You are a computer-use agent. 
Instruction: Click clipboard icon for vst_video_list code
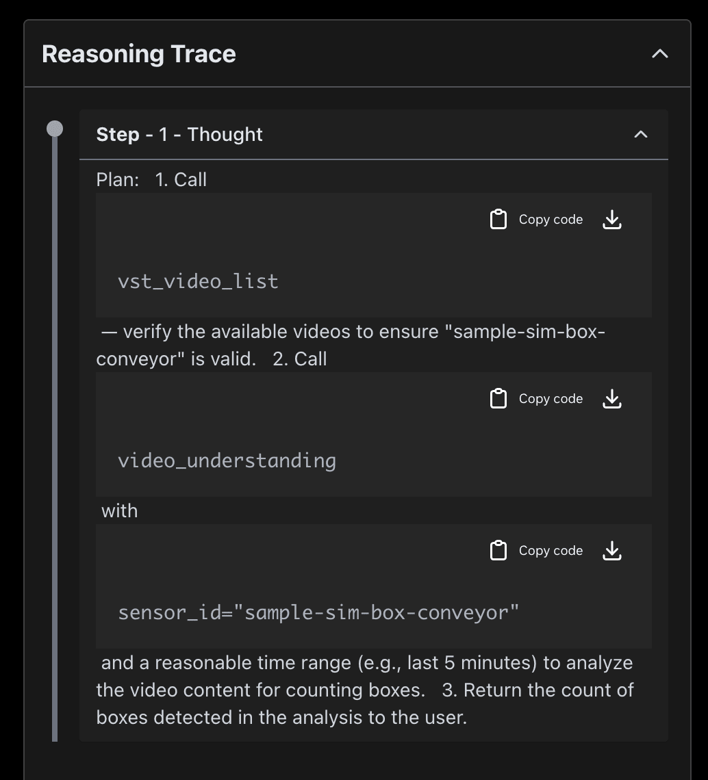pos(498,220)
